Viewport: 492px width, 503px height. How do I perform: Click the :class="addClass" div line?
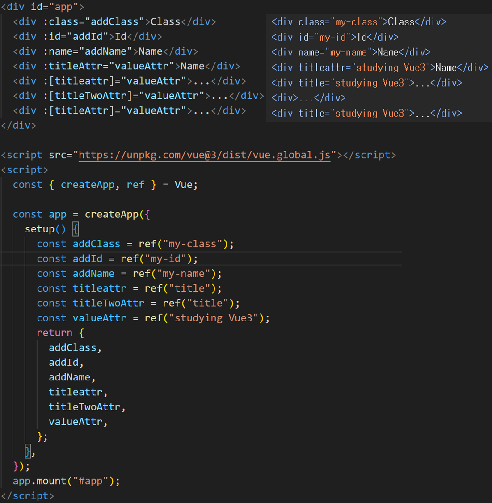point(114,22)
